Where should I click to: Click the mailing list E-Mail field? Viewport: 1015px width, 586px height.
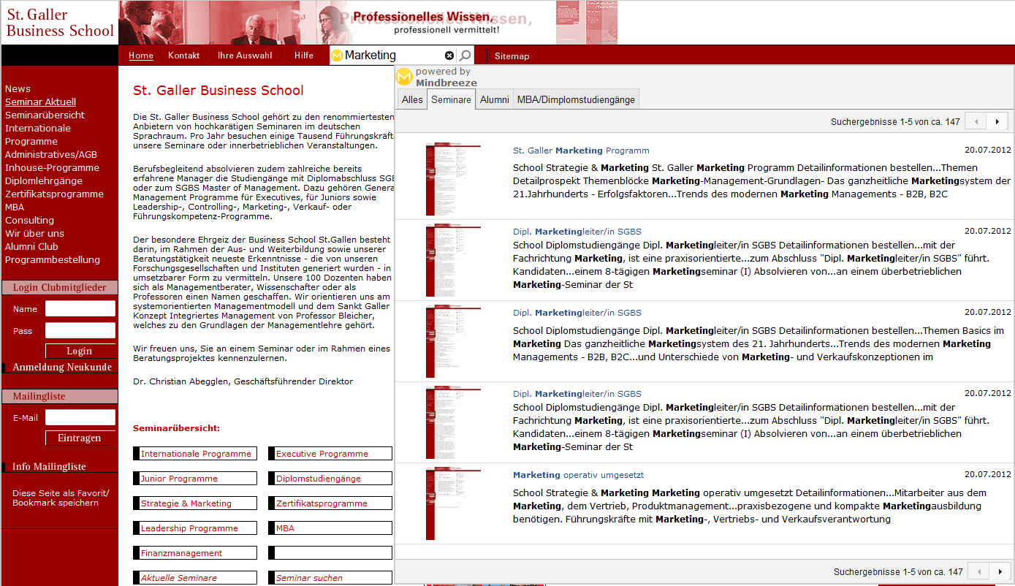[x=80, y=417]
